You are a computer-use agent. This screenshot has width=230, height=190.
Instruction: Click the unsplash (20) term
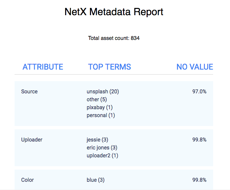[x=103, y=92]
